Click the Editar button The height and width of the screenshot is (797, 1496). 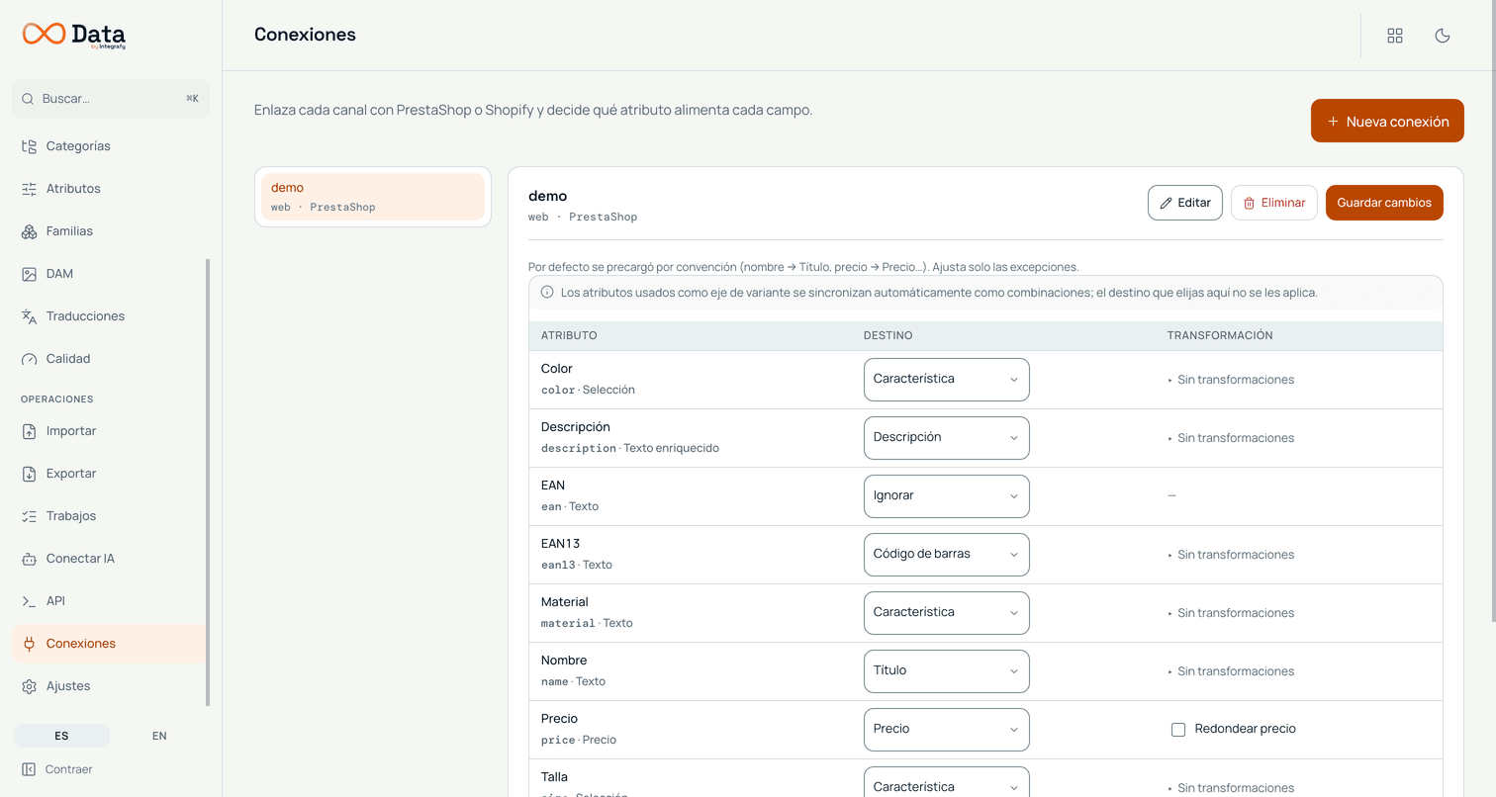(1185, 203)
